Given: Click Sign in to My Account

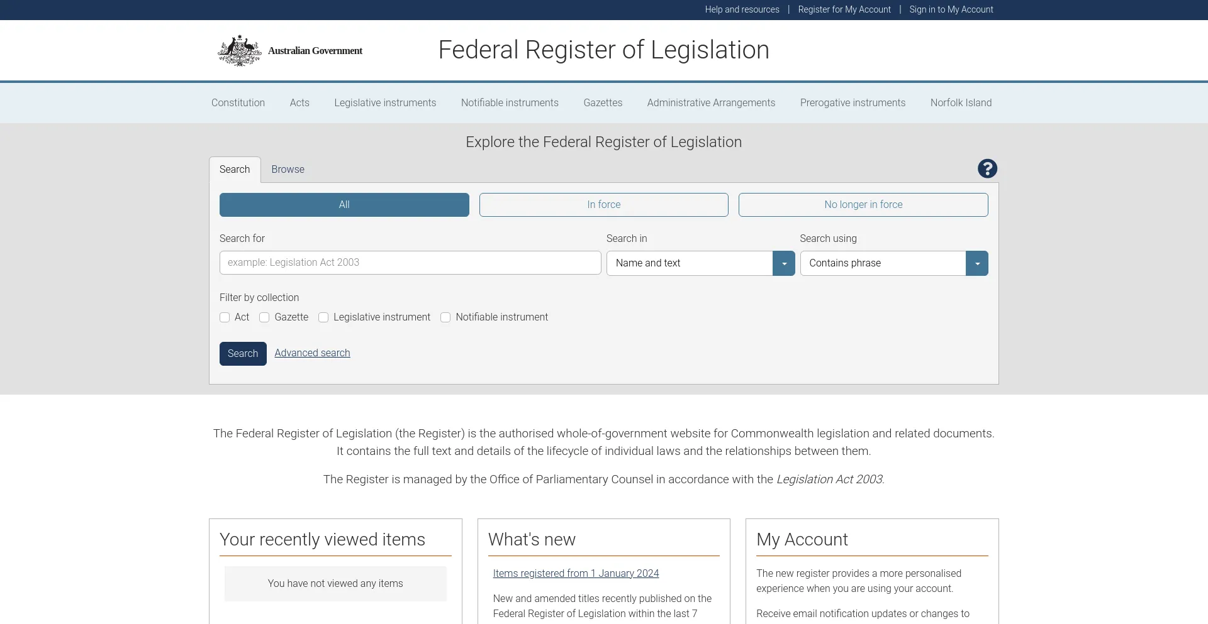Looking at the screenshot, I should 951,9.
